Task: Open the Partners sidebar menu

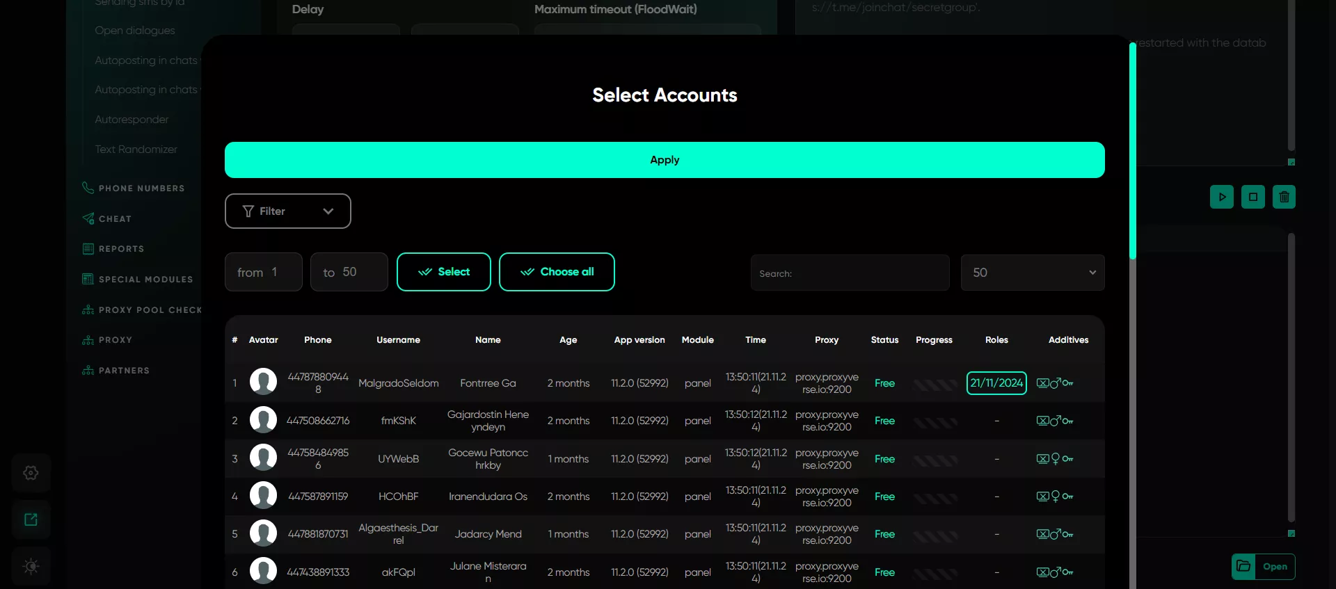Action: point(116,371)
